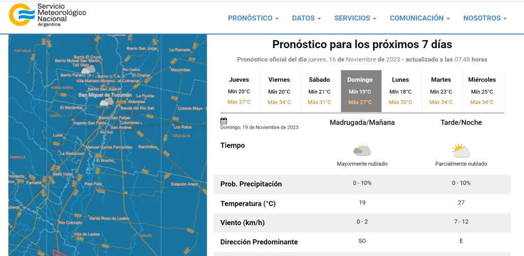The image size is (524, 256).
Task: Click the Macomitas map label
Action: (x=180, y=70)
